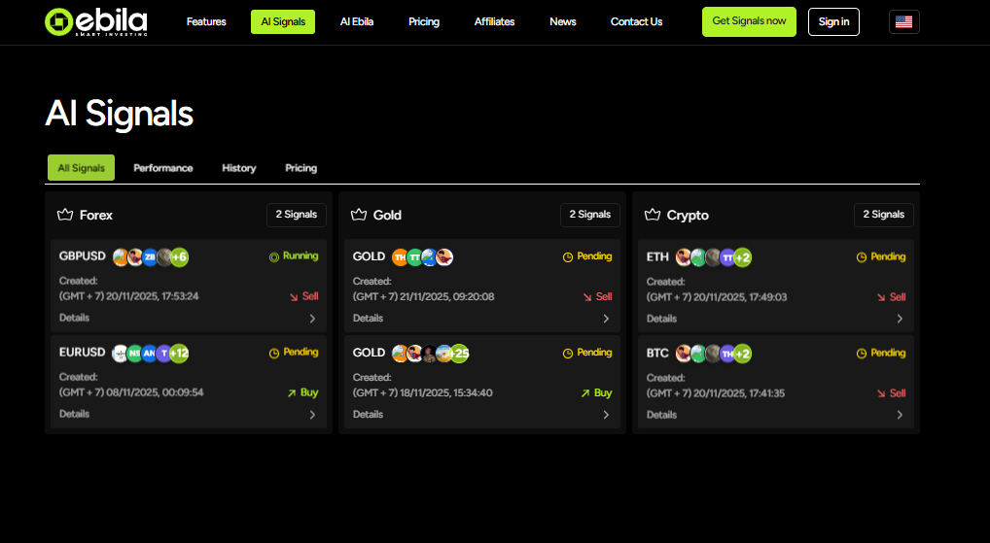This screenshot has width=990, height=543.
Task: Click the Sign in button
Action: tap(833, 21)
